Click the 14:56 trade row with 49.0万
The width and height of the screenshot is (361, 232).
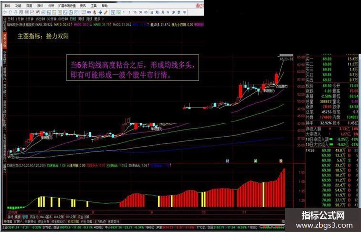[332, 150]
